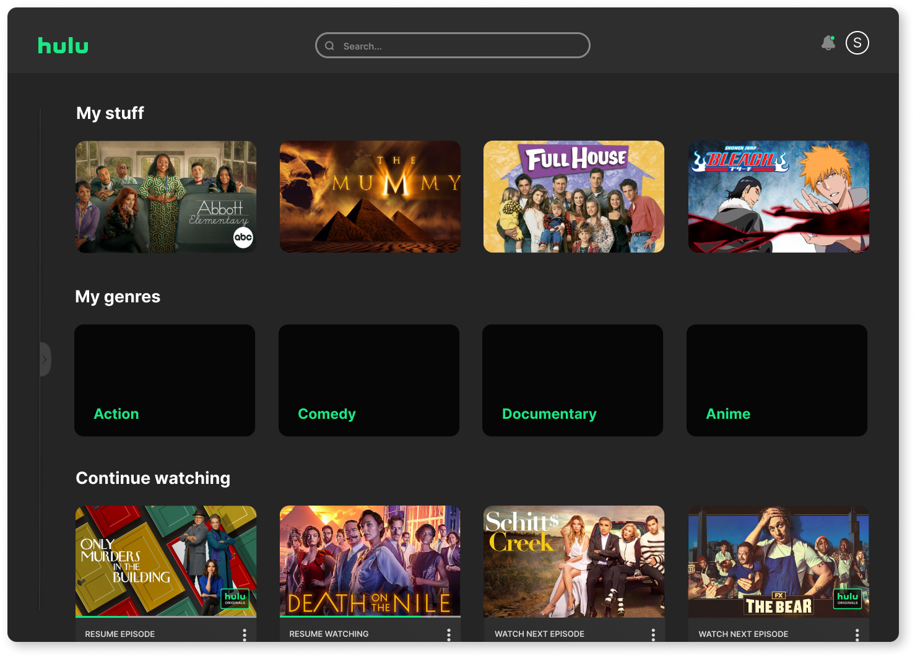Open the Schitt's Creek poster
The width and height of the screenshot is (915, 658).
(574, 561)
